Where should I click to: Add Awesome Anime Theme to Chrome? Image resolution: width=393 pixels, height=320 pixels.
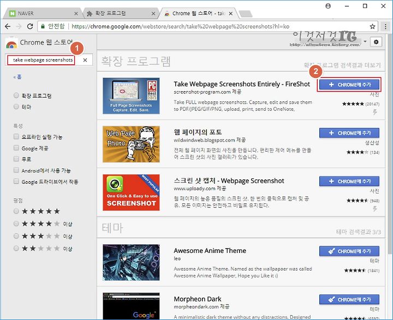click(x=349, y=251)
